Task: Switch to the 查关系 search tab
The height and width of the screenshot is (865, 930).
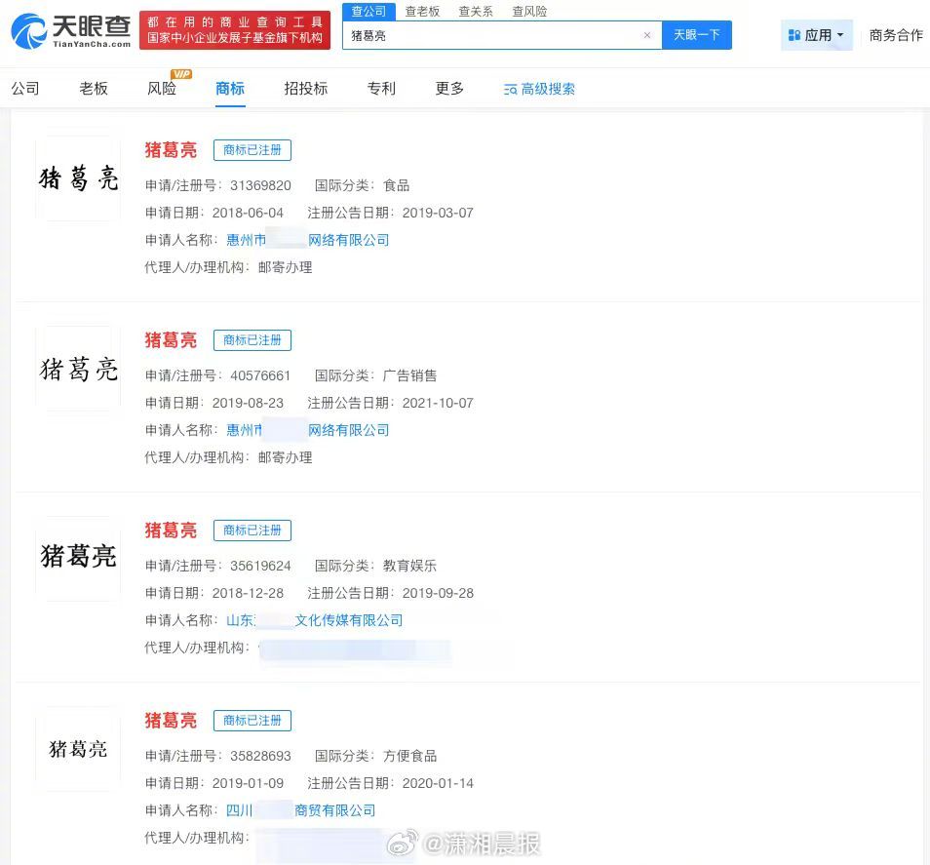Action: (475, 12)
